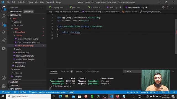
Task: Open errors and warnings status item
Action: coord(22,92)
